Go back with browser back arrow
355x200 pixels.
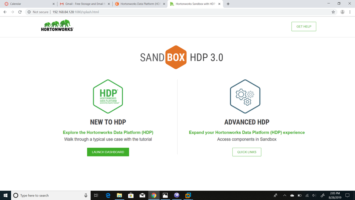pos(5,12)
